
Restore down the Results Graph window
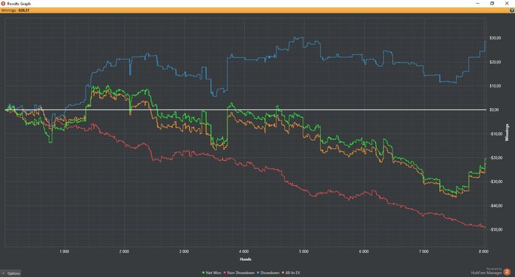(492, 3)
